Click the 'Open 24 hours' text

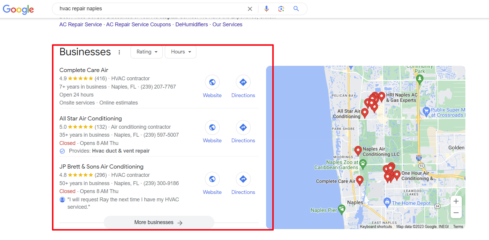76,95
